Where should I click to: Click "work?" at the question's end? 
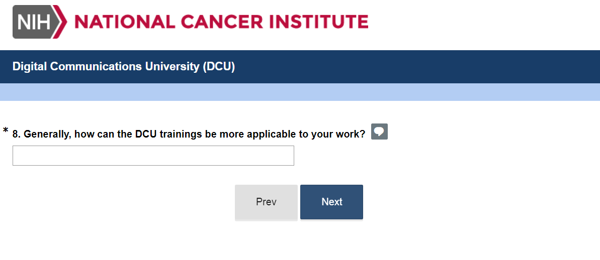coord(352,134)
